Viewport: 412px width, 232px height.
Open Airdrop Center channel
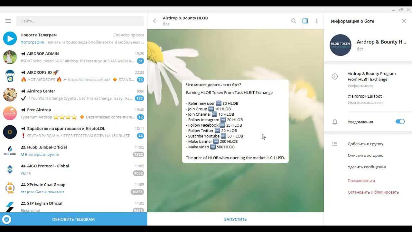[x=73, y=94]
